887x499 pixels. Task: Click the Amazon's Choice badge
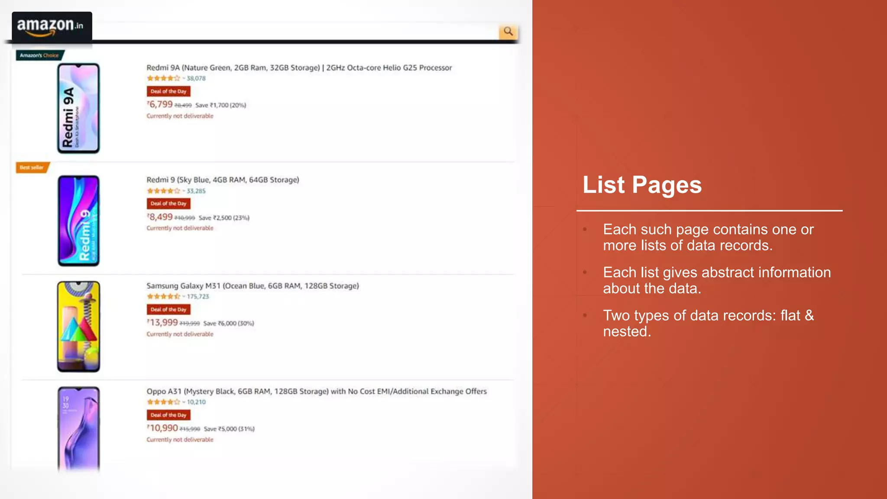40,55
